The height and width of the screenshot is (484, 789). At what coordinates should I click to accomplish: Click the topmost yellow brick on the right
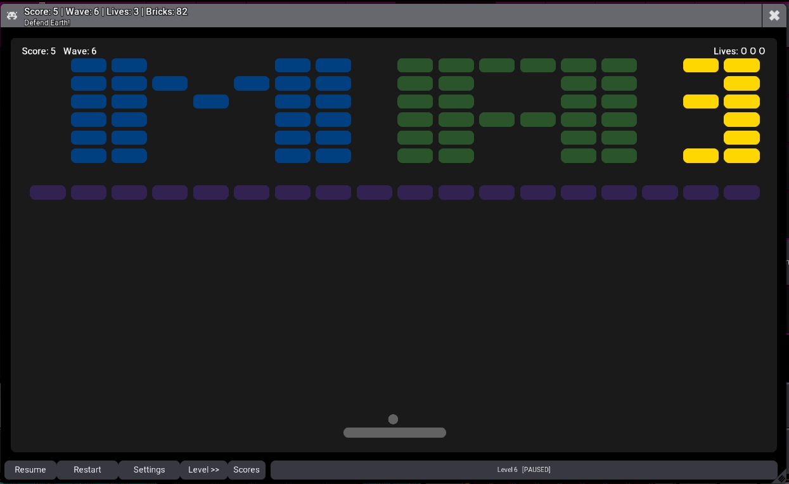coord(741,65)
